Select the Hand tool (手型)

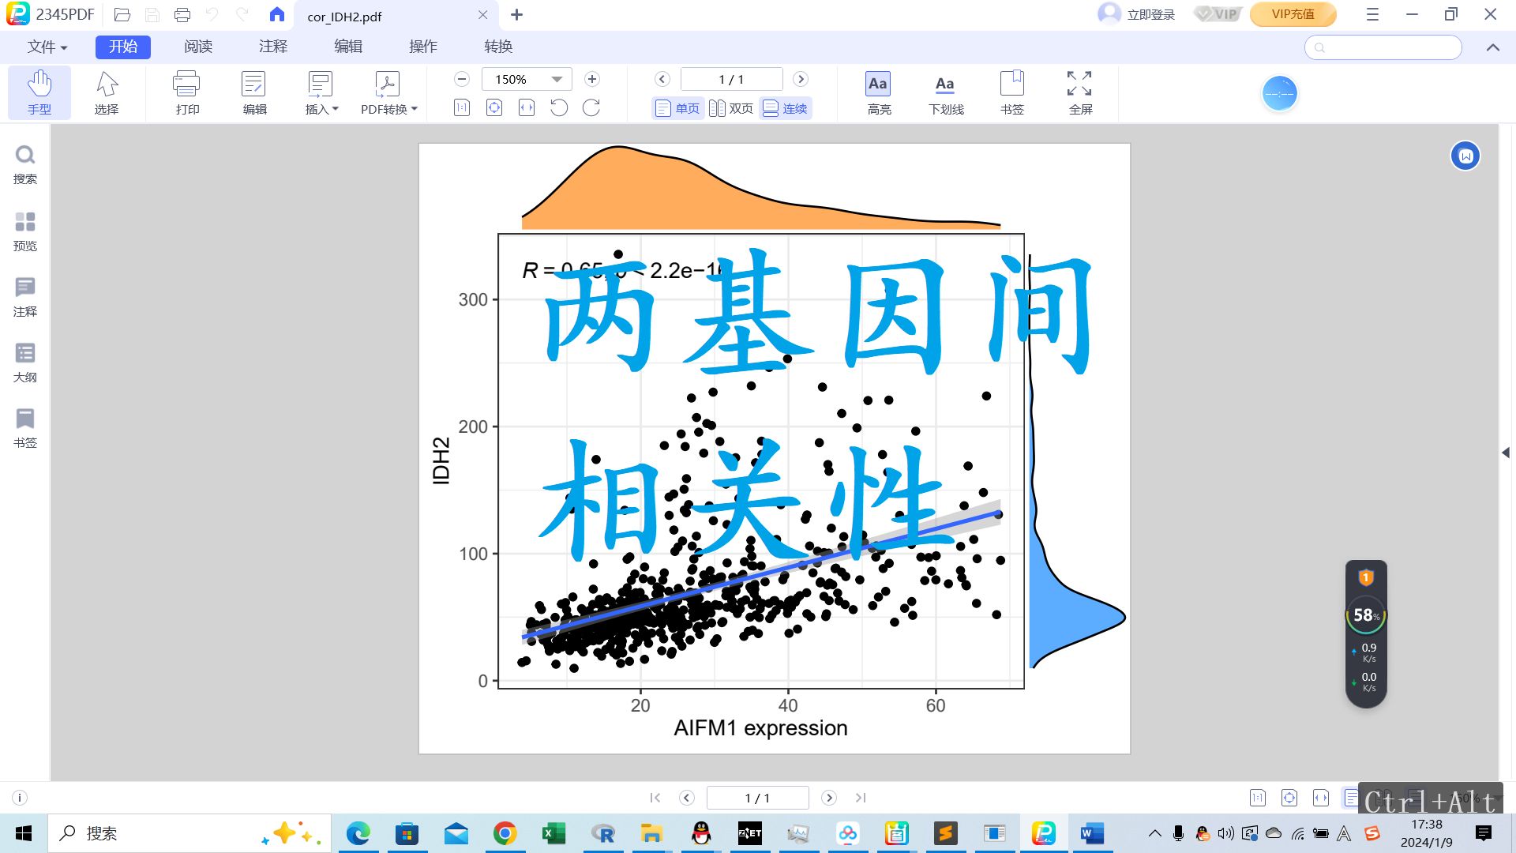pos(39,92)
